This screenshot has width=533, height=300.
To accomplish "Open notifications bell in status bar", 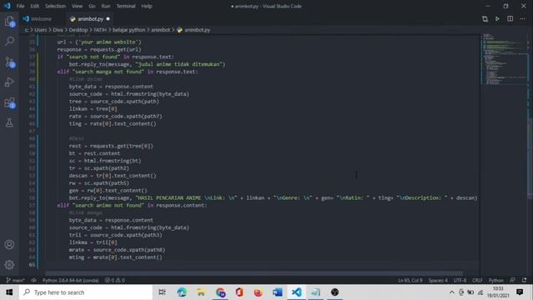I will [524, 280].
